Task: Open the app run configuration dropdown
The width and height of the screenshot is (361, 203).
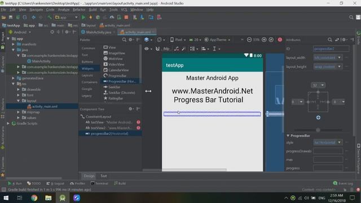Action: (x=67, y=17)
